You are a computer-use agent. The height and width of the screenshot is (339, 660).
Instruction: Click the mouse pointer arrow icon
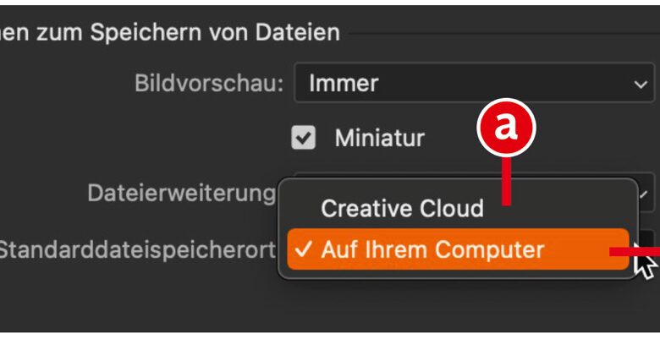(646, 264)
